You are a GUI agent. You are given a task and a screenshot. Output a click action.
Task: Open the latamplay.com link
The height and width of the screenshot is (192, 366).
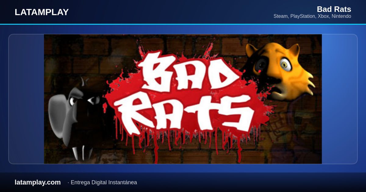click(38, 182)
